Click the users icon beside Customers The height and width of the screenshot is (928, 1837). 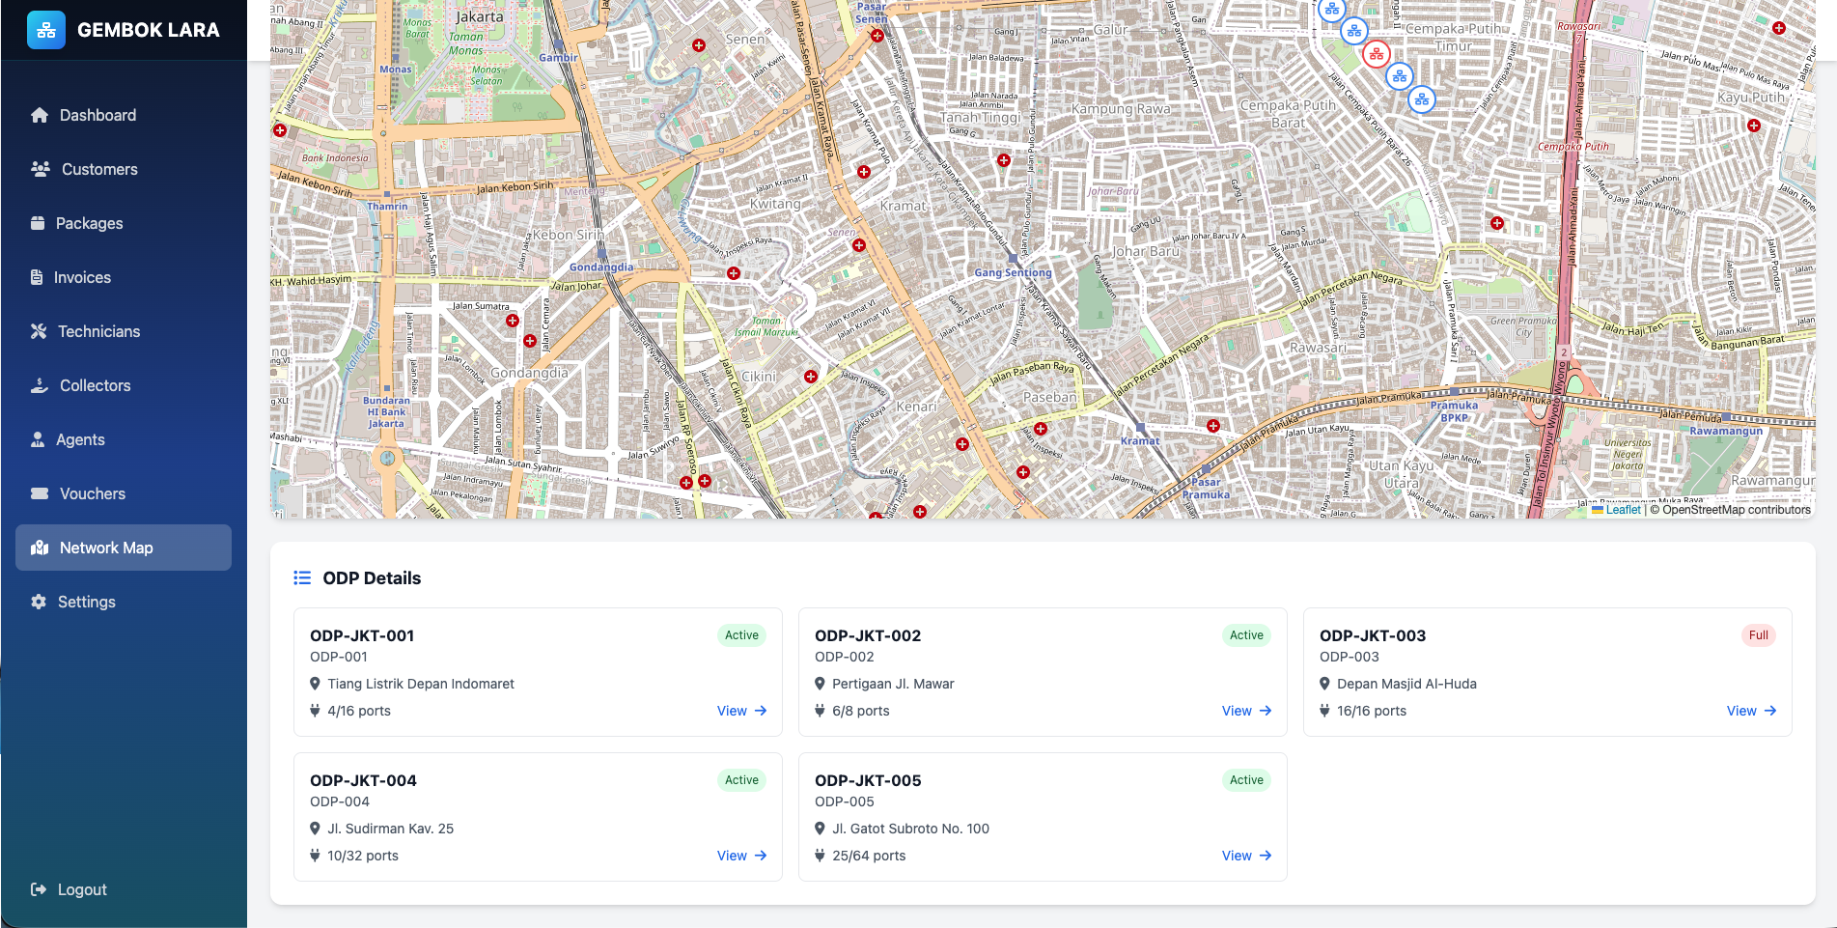40,169
